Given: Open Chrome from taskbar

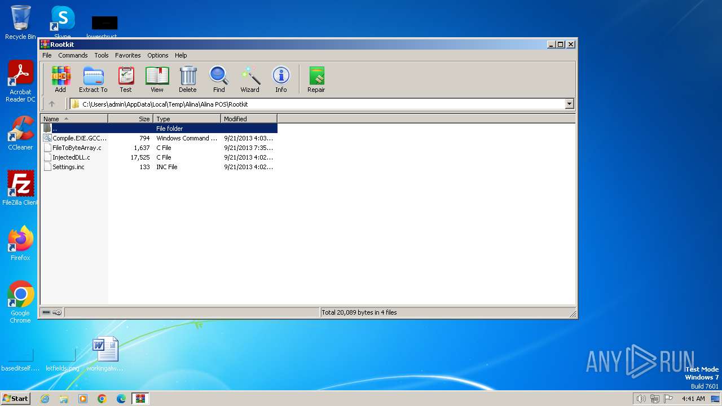Looking at the screenshot, I should coord(102,399).
